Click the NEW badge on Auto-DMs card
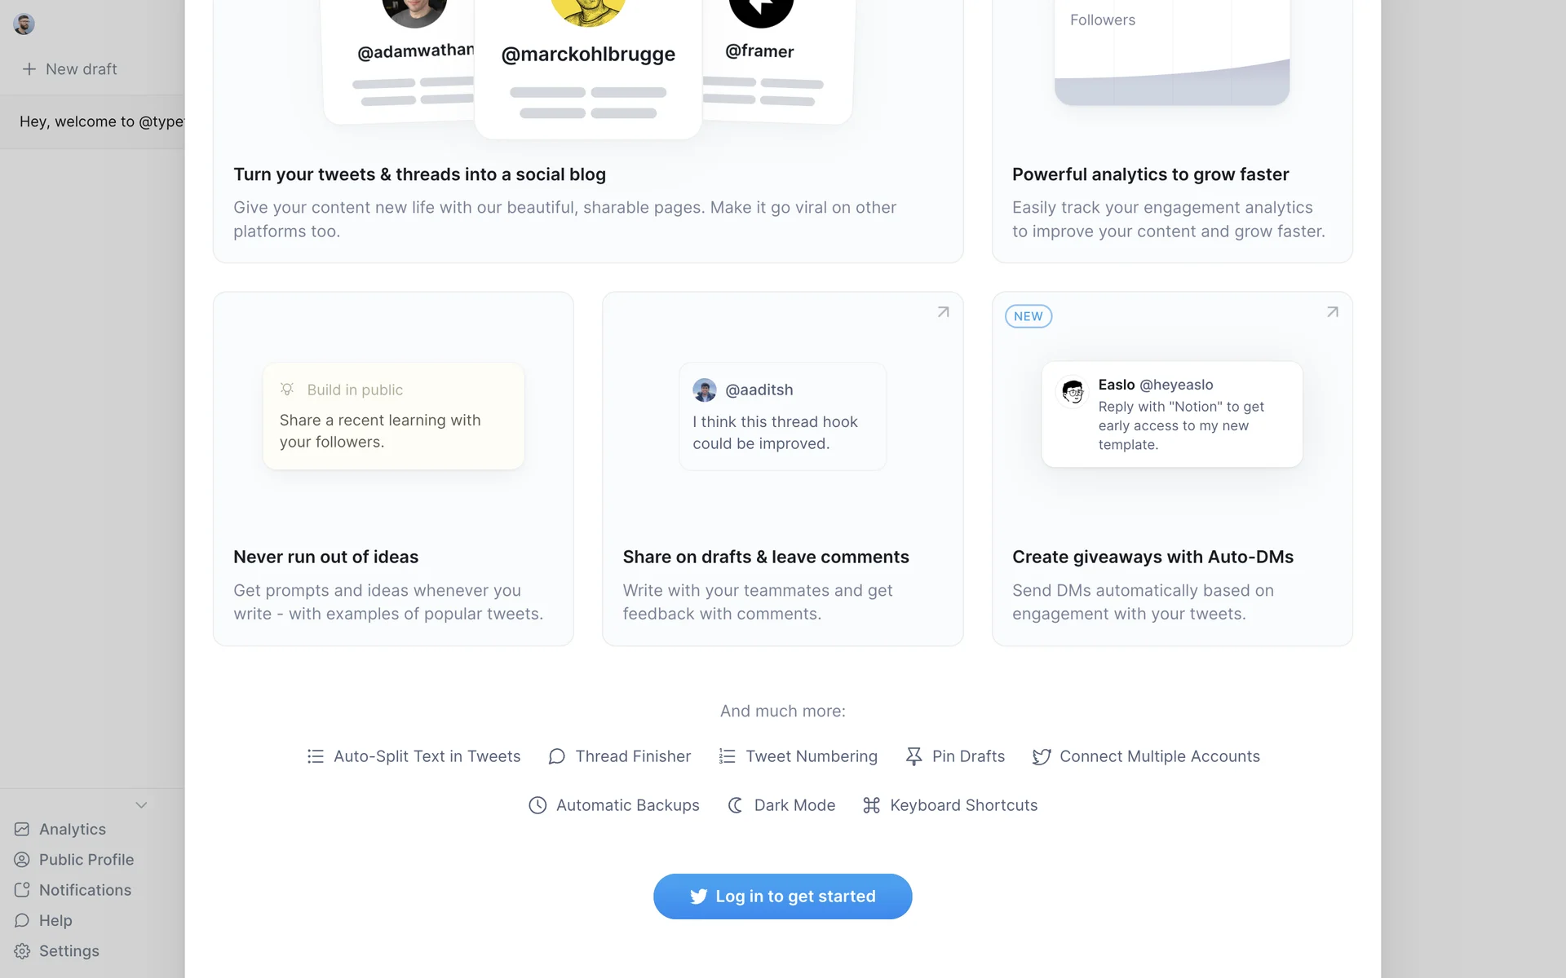Image resolution: width=1566 pixels, height=978 pixels. point(1028,316)
